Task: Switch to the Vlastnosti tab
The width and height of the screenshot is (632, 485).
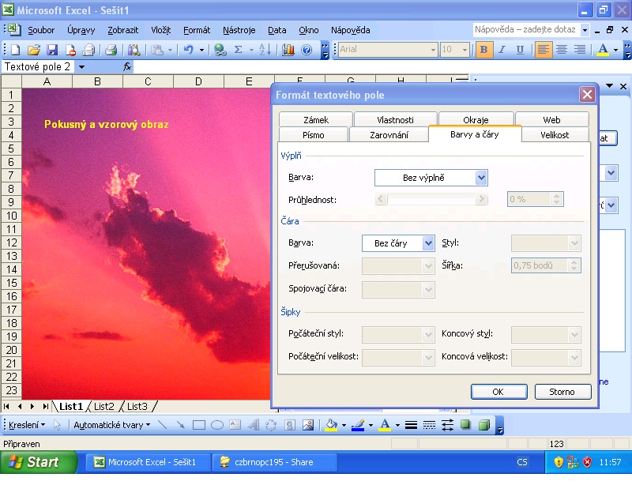Action: 395,120
